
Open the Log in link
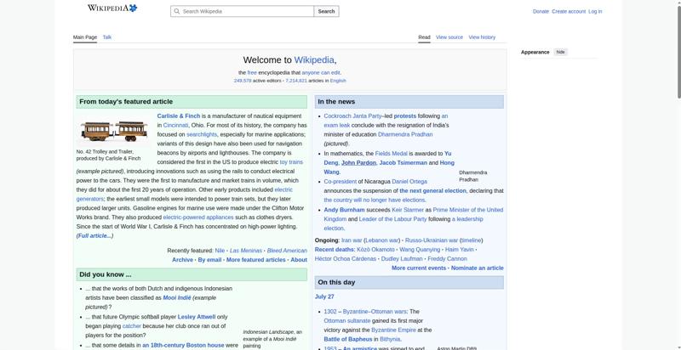(x=595, y=12)
